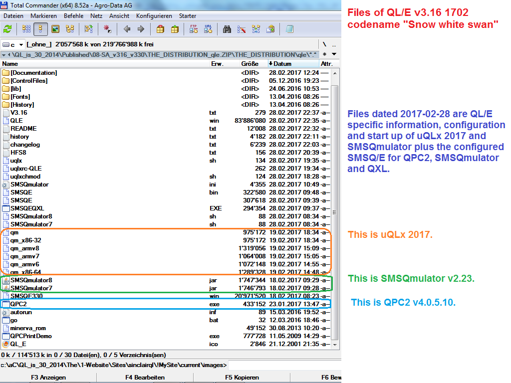
Task: Select the [Documentation] folder icon
Action: (6, 73)
